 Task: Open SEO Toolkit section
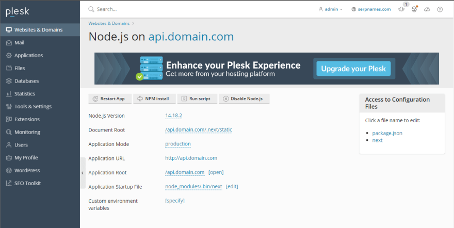[x=40, y=183]
